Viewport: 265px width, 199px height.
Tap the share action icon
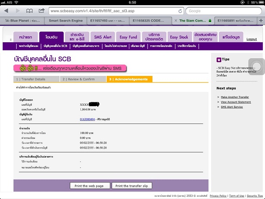coord(41,11)
